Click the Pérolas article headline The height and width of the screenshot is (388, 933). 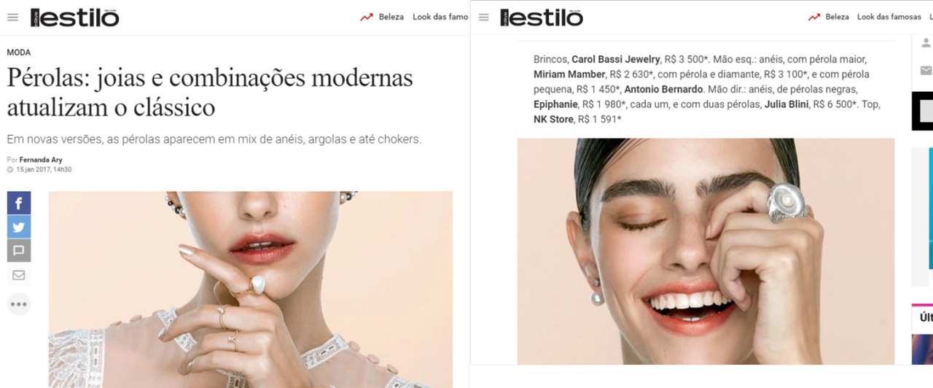210,93
